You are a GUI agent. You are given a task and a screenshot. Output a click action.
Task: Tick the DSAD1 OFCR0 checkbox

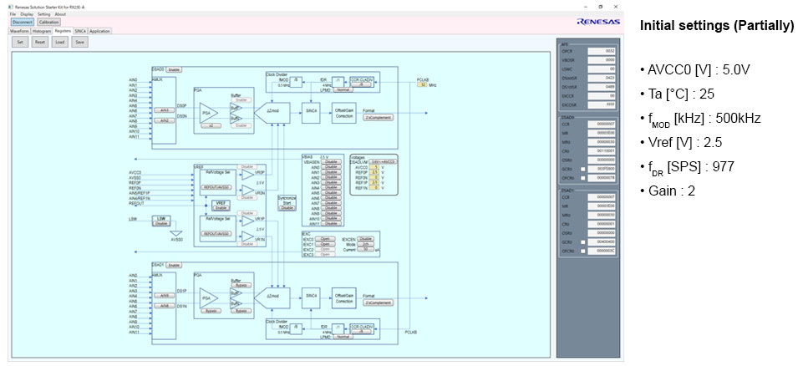pyautogui.click(x=582, y=251)
